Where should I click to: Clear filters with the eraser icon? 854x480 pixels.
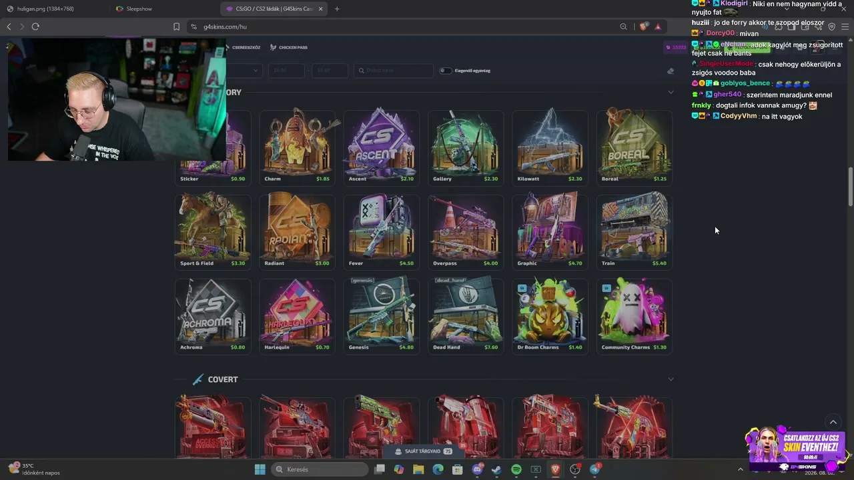671,71
